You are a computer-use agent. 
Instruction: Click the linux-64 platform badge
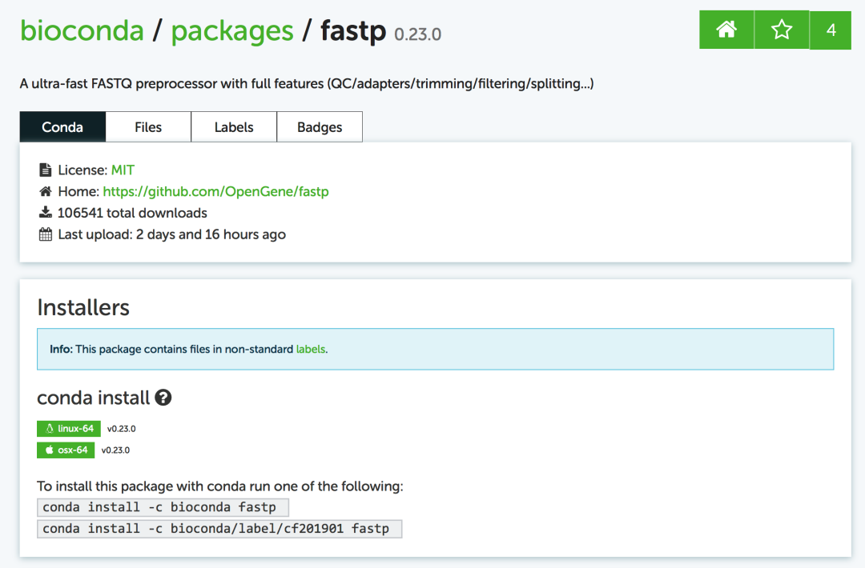click(69, 429)
